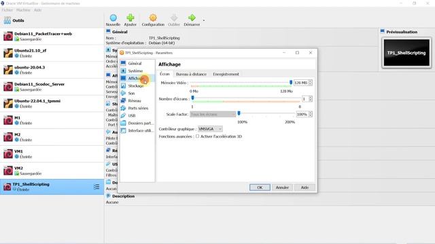This screenshot has height=244, width=435.
Task: Select Ubuntu21.10_zf machine icon
Action: click(x=8, y=53)
